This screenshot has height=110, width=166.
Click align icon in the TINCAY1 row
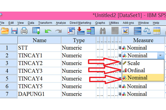[120, 55]
